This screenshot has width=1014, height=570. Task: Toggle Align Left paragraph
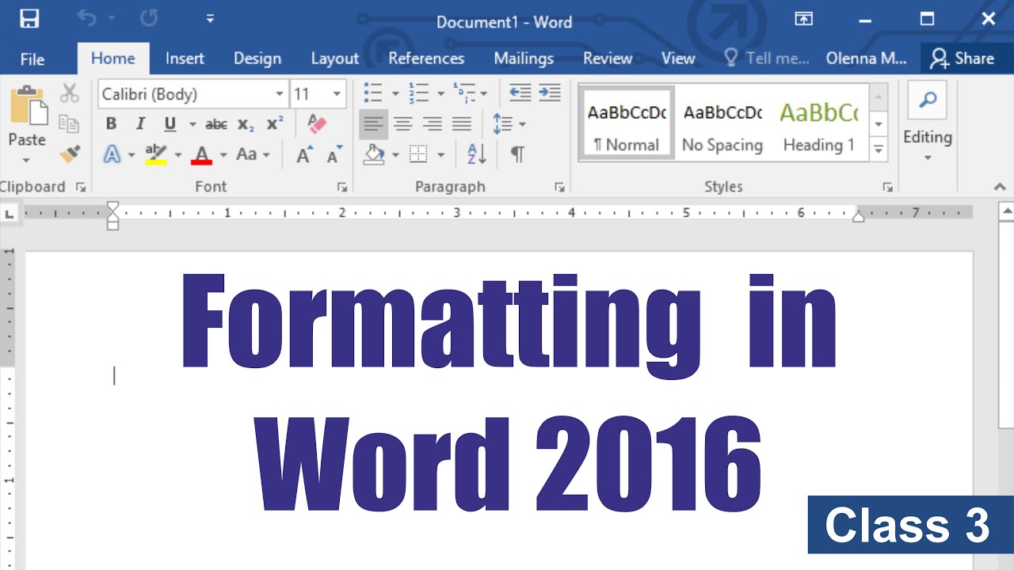(373, 123)
